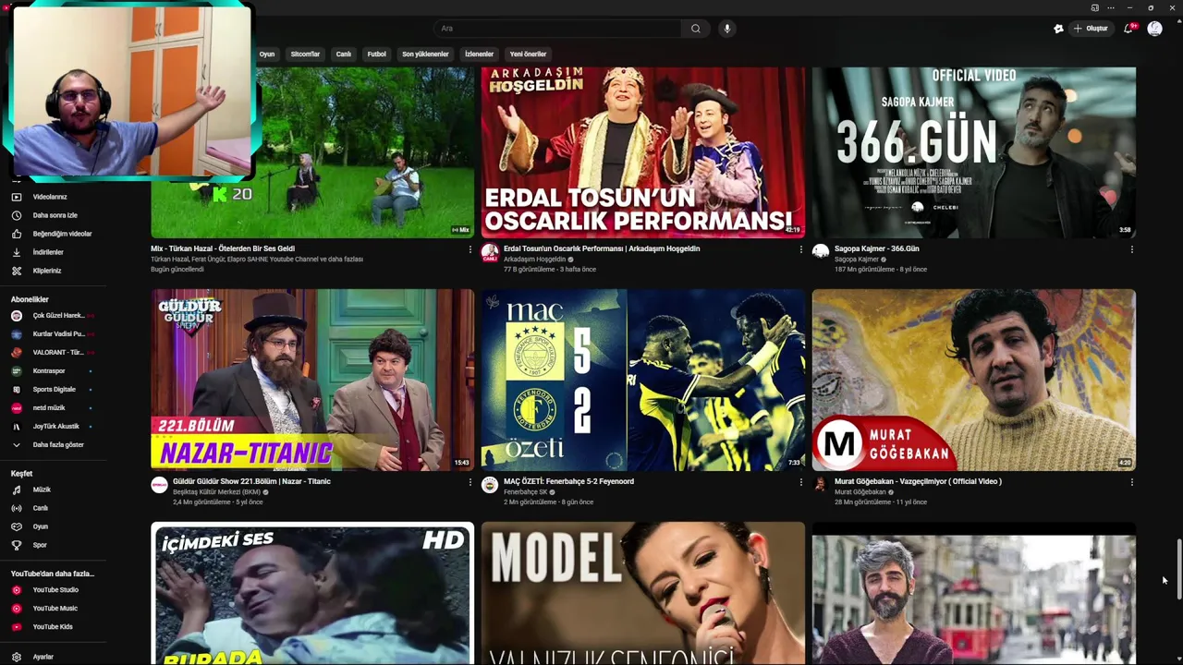Click the Arkadaşım Hoşgeldin channel avatar

[x=490, y=253]
